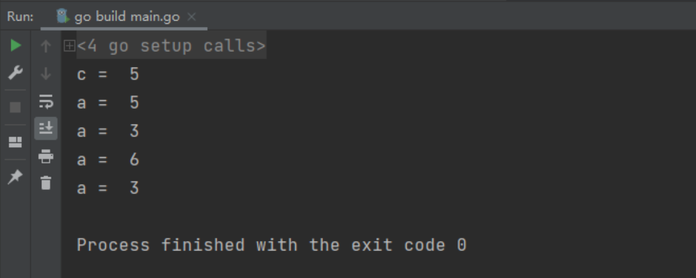Toggle scroll to end of output
Screen dimensions: 696x278
click(x=46, y=128)
